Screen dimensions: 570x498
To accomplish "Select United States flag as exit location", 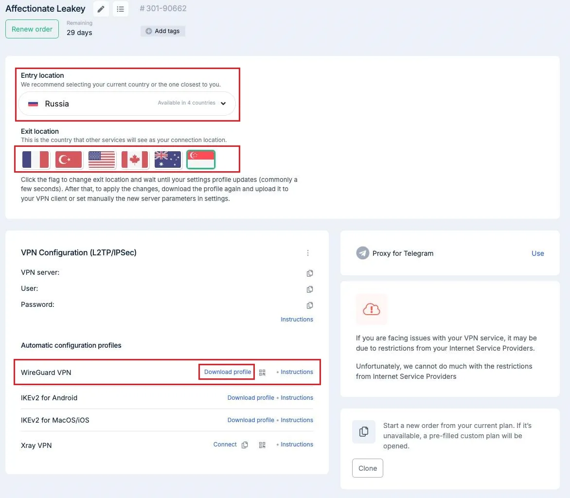I will point(102,160).
